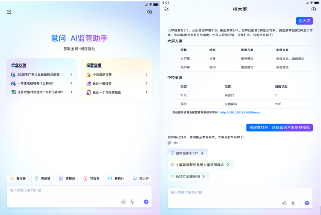
Task: Click the send arrow in the 控大屏 chat input
Action: 307,203
